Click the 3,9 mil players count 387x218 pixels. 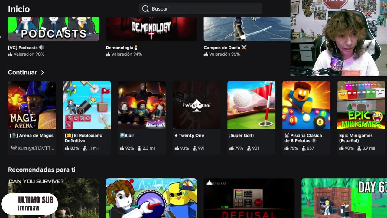click(369, 148)
